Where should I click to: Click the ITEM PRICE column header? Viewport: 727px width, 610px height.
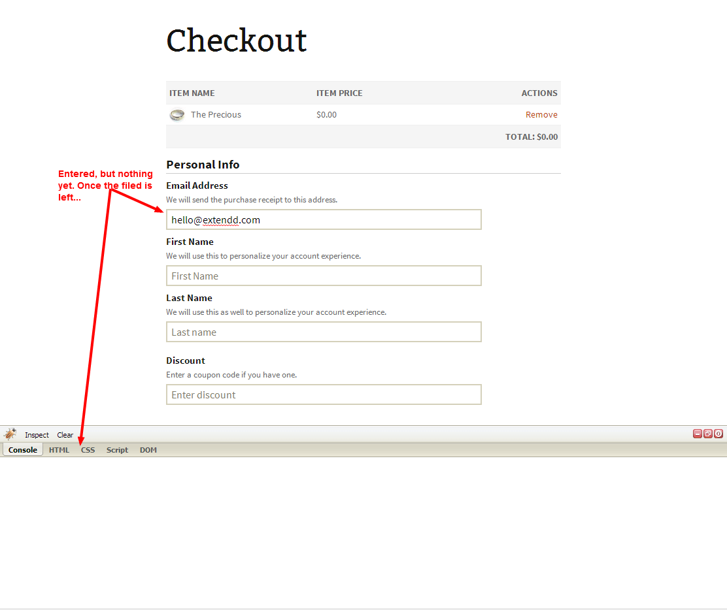pyautogui.click(x=339, y=93)
